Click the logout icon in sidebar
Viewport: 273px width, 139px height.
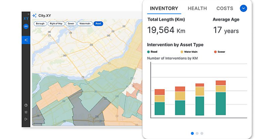coord(26,119)
